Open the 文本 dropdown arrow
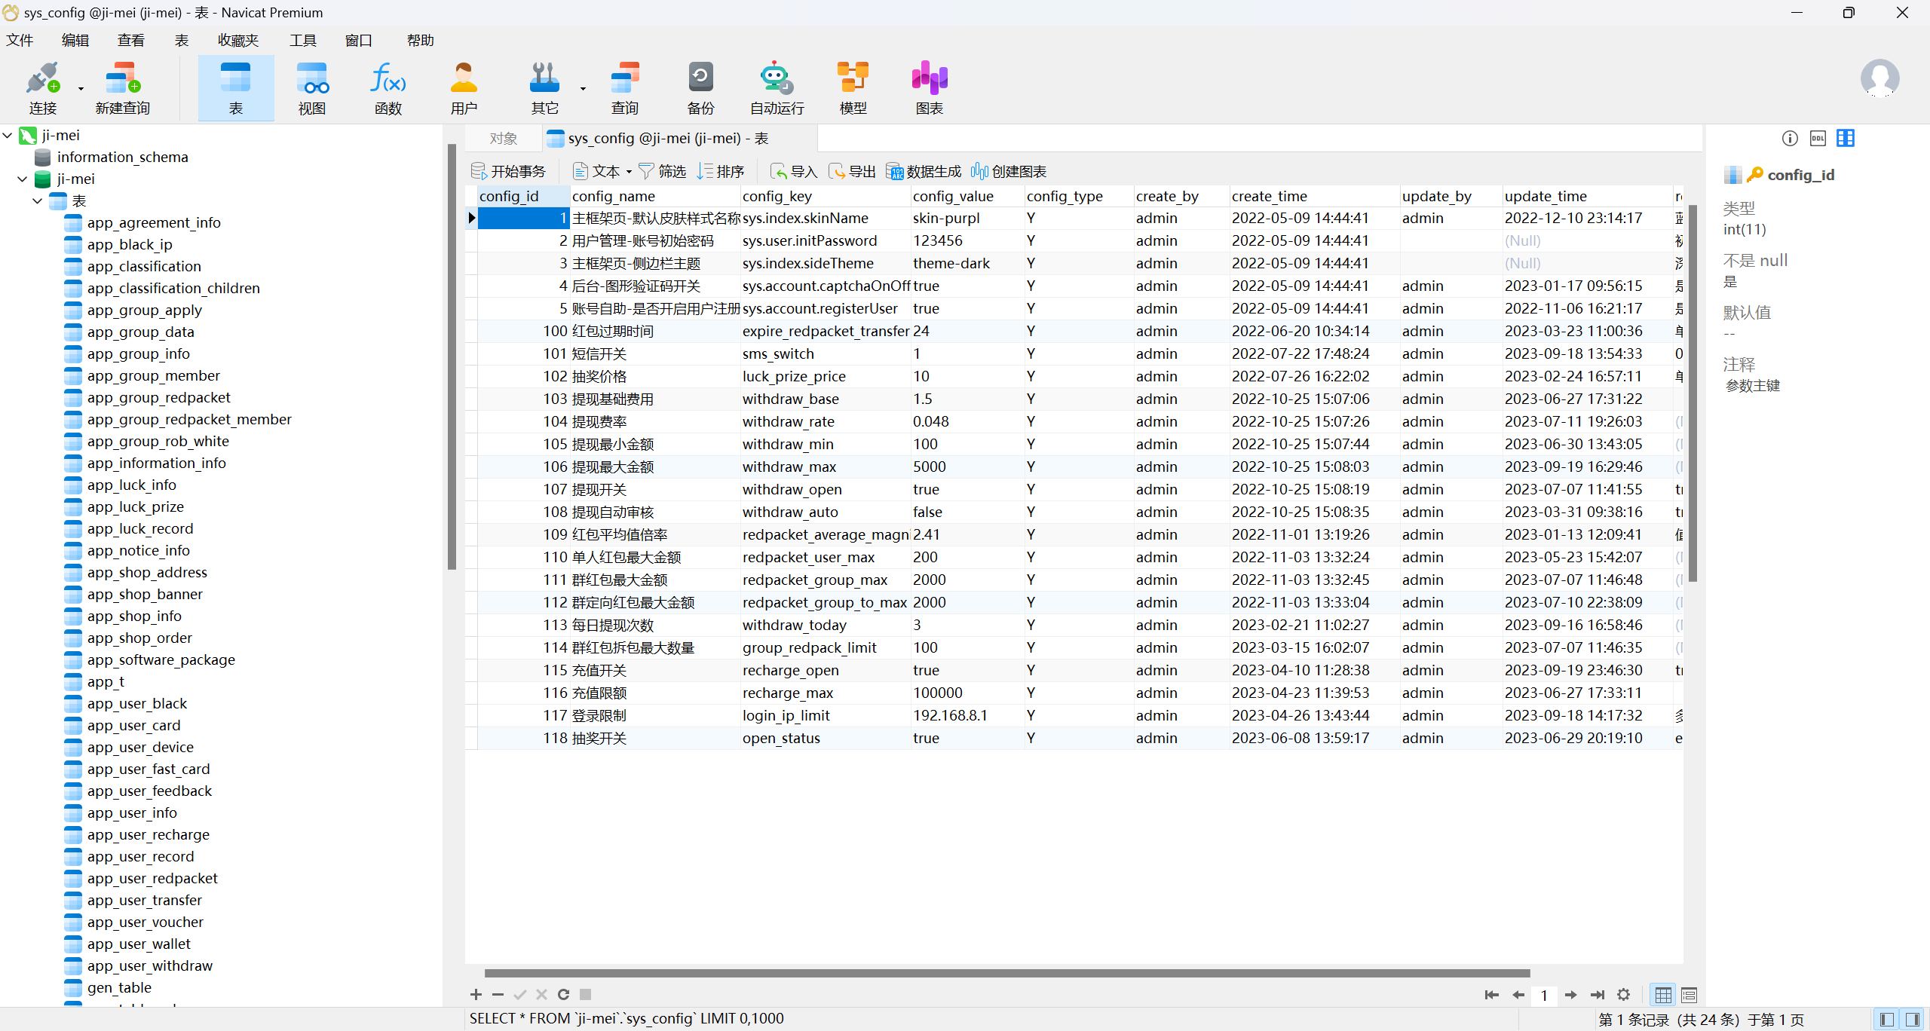The height and width of the screenshot is (1031, 1930). [629, 172]
